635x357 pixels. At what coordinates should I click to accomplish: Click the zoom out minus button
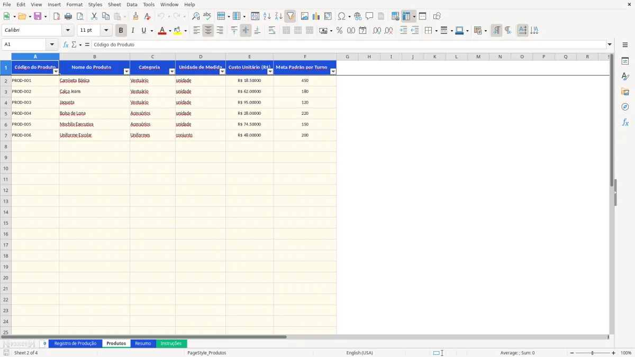(572, 353)
